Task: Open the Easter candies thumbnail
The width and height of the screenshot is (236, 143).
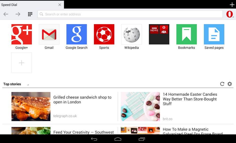Action: [140, 107]
